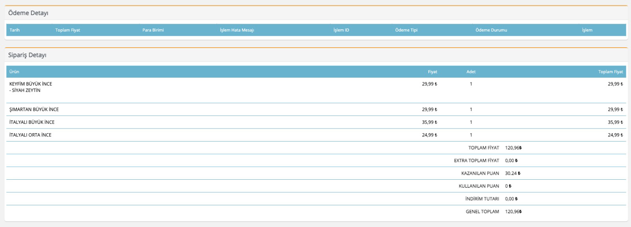Viewport: 631px width, 227px height.
Task: Click the "- SİYAH ZEYTİN" topping line
Action: point(25,90)
